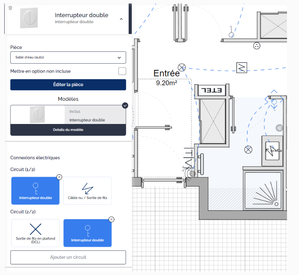This screenshot has height=275, width=299.
Task: Check 'Mettre en option non incluse' box
Action: 122,71
